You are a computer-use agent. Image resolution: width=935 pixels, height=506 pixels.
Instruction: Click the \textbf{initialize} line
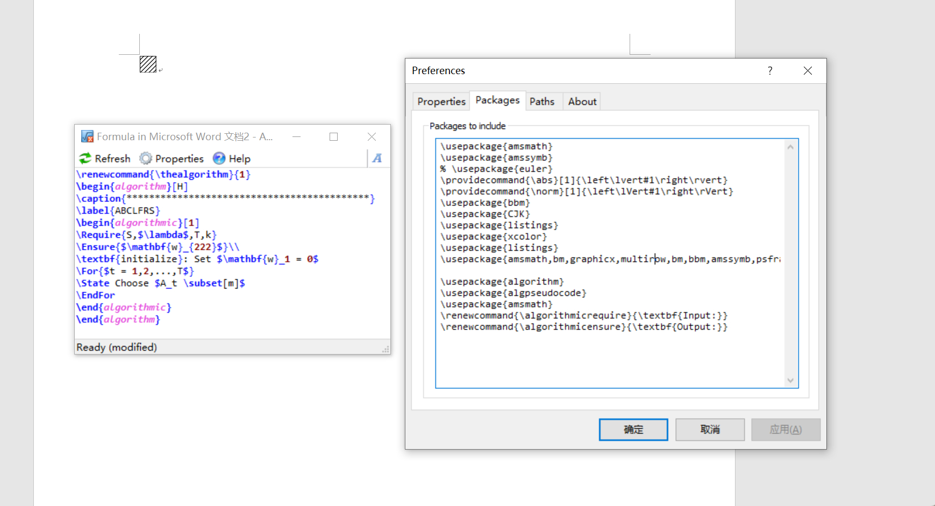(197, 259)
